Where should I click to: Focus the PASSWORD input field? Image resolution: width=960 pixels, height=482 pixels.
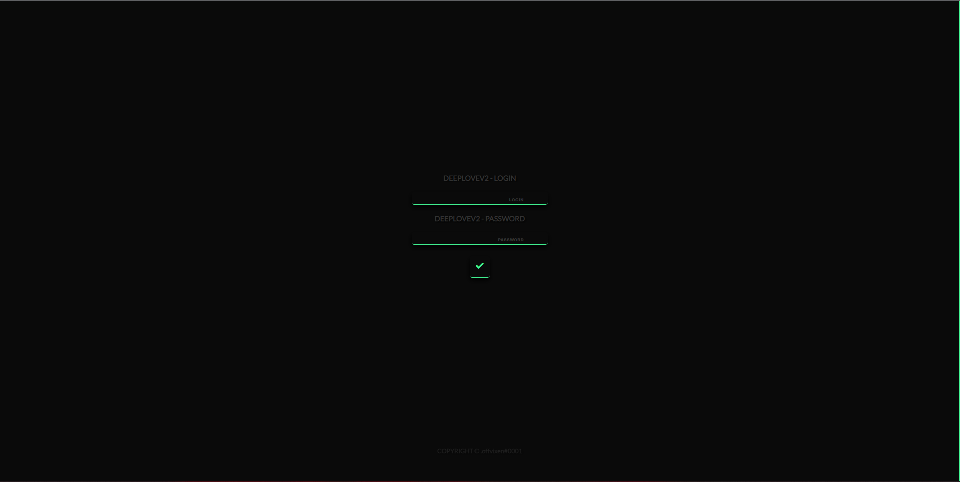pos(480,238)
